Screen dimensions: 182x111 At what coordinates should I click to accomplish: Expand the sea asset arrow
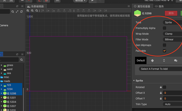click(x=1, y=73)
